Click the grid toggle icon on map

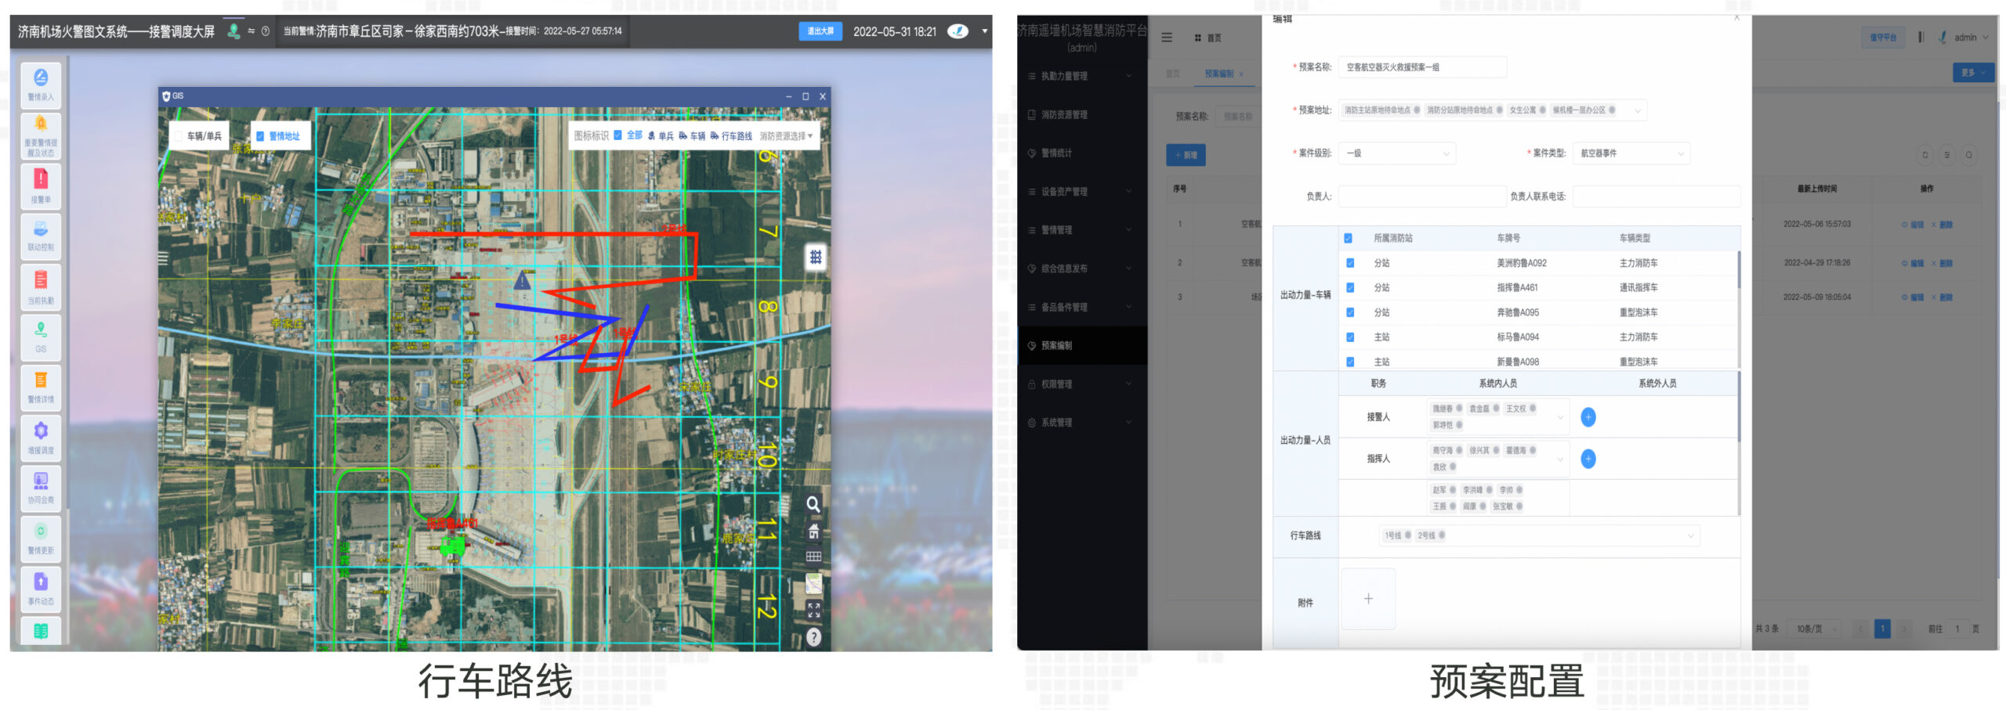pyautogui.click(x=815, y=257)
